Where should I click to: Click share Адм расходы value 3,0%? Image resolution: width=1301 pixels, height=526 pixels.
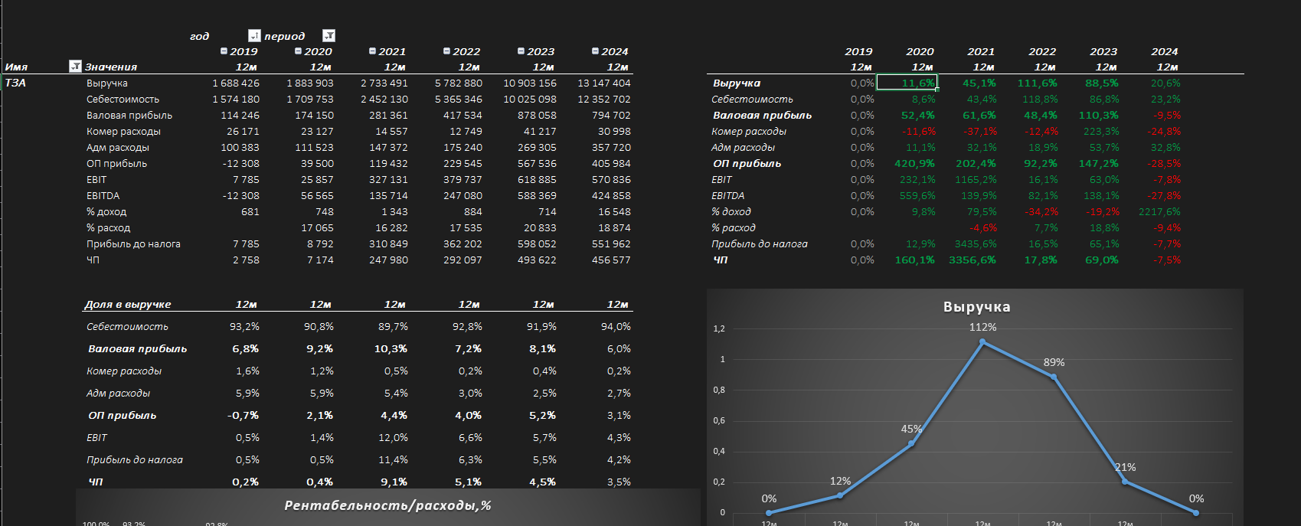point(470,393)
